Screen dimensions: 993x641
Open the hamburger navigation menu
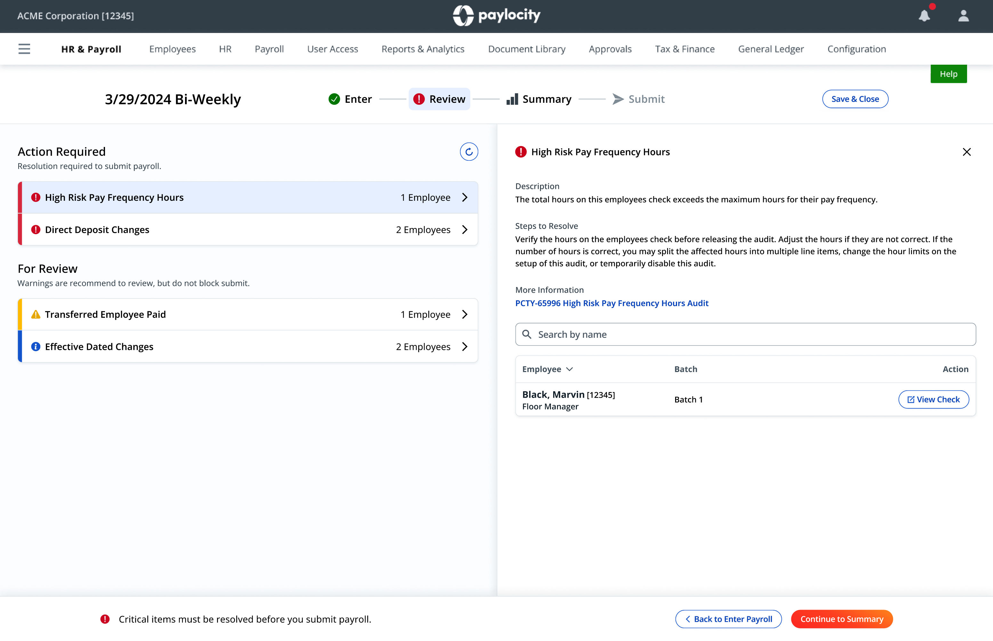click(24, 49)
